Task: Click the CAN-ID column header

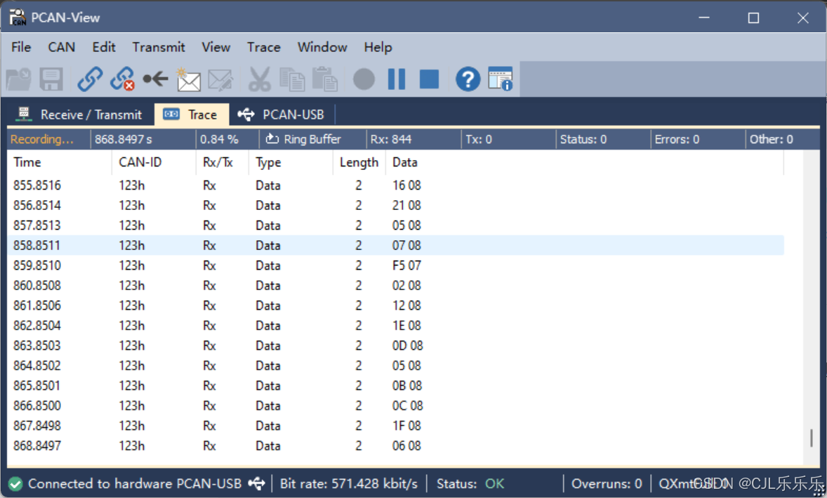Action: tap(154, 162)
